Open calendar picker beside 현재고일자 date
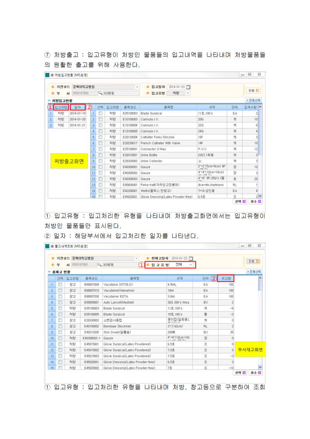 point(191,258)
